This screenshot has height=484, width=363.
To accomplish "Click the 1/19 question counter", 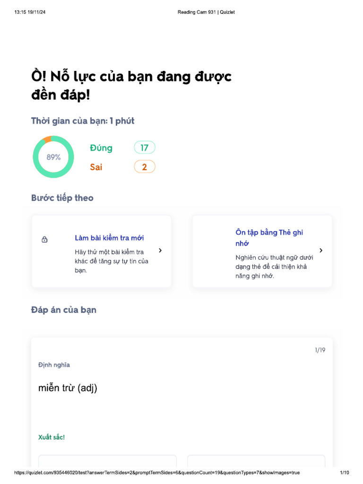I will (320, 350).
